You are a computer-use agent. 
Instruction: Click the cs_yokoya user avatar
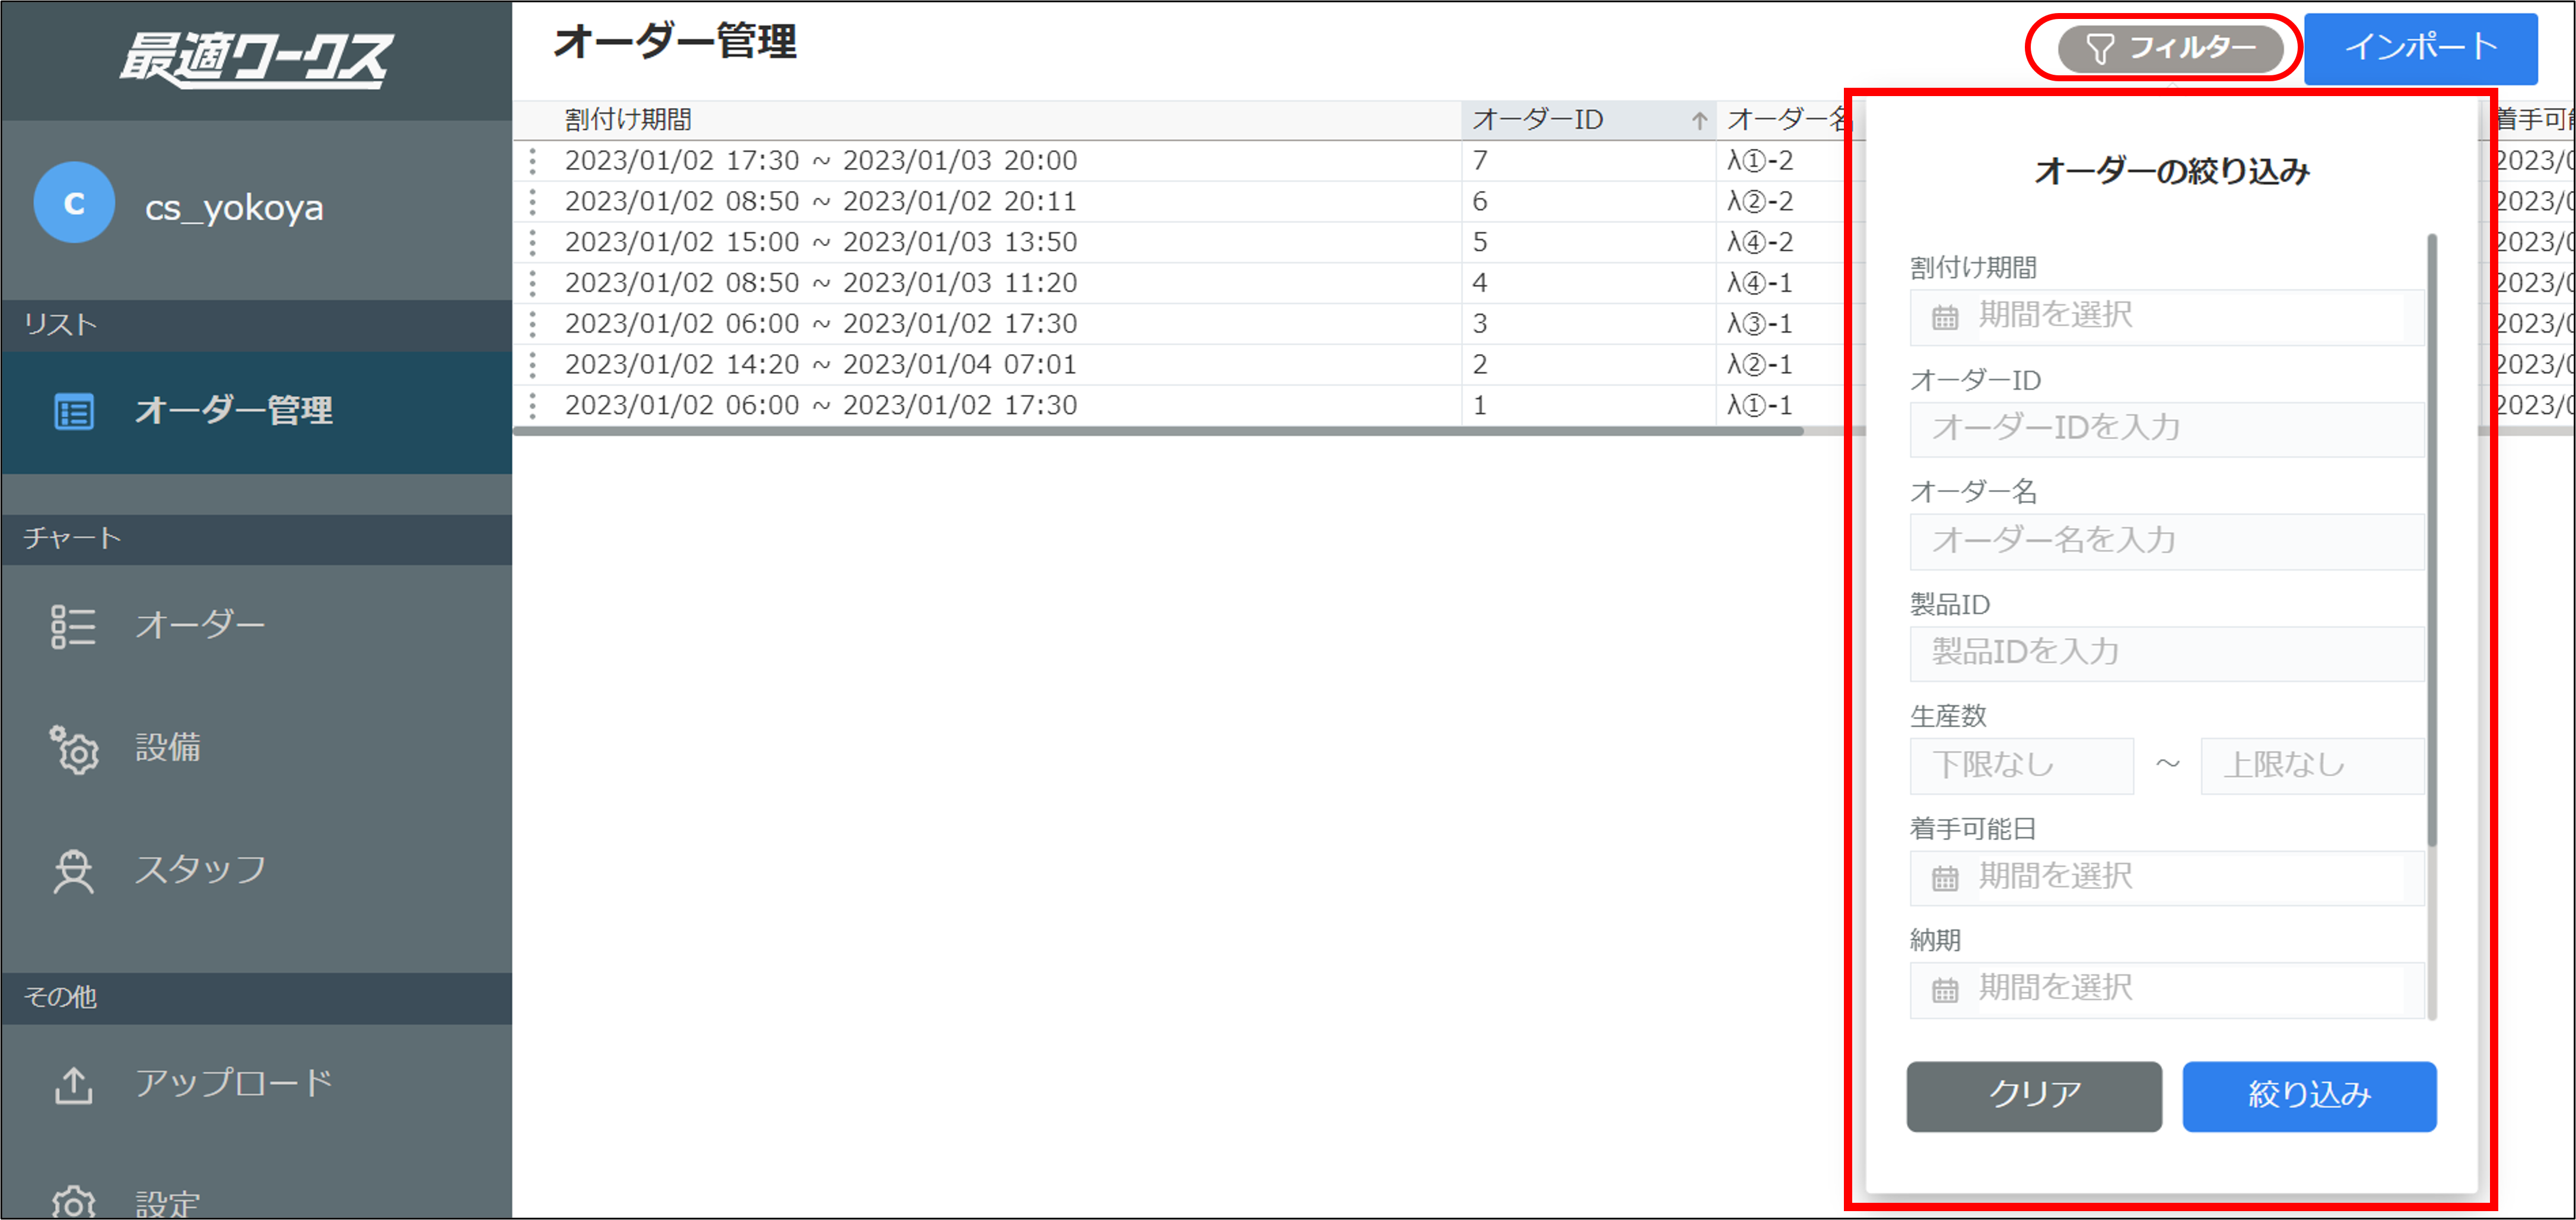pyautogui.click(x=74, y=203)
